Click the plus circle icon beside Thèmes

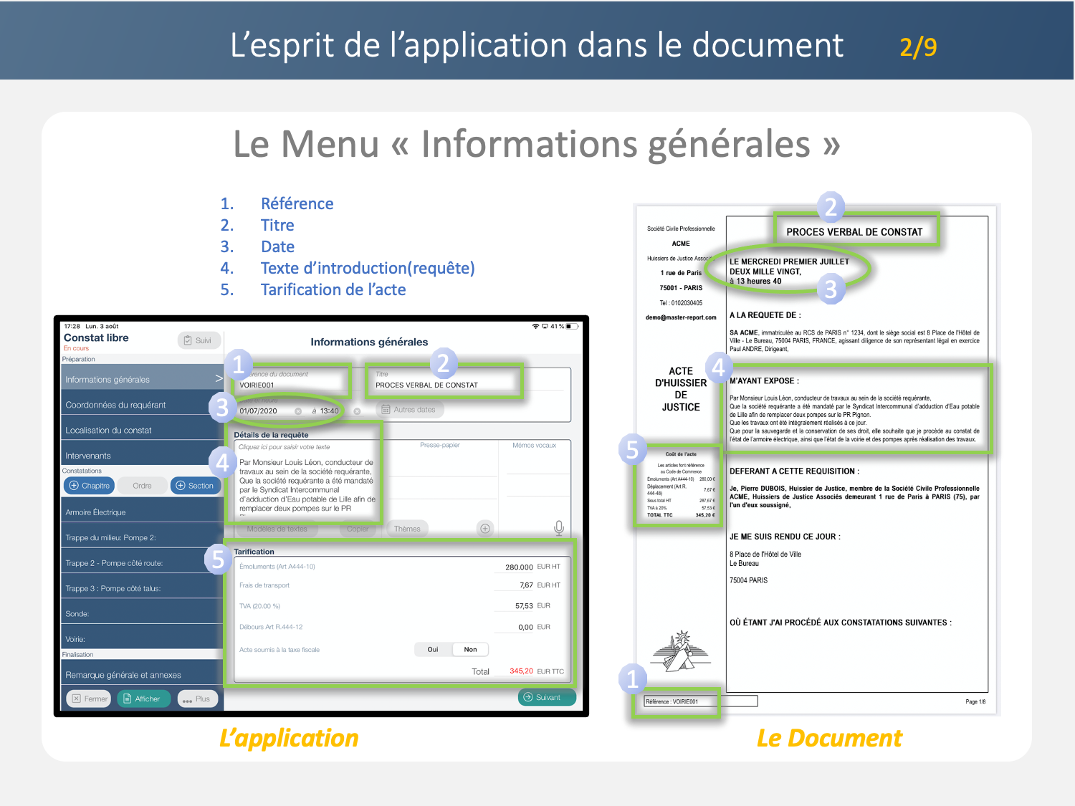(x=485, y=529)
